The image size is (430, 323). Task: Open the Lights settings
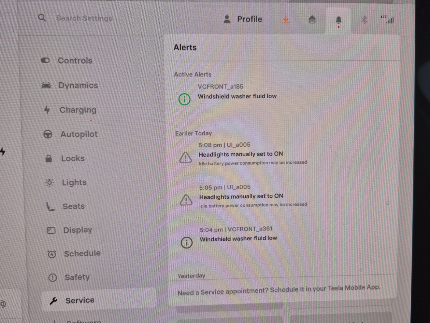tap(74, 182)
